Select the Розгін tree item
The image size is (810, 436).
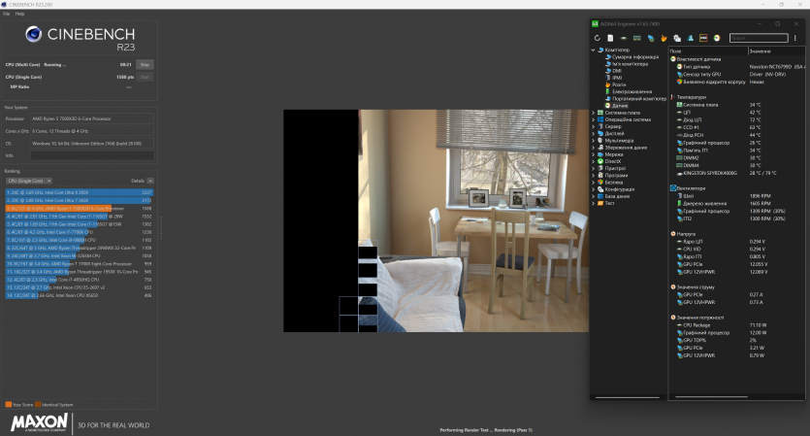click(x=619, y=84)
